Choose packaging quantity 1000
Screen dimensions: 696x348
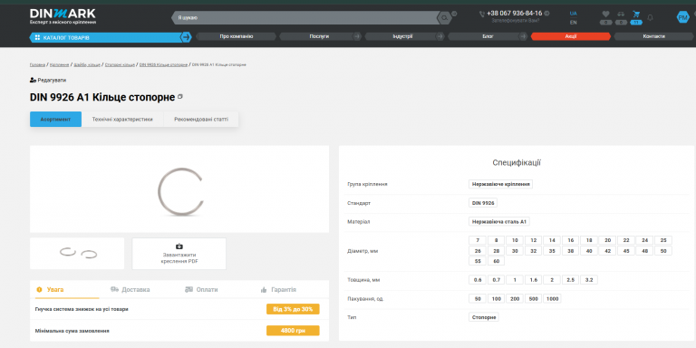(x=552, y=299)
